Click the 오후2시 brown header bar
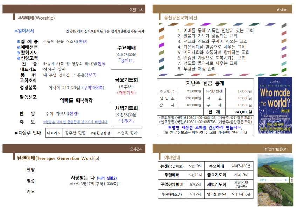Viewport: 296px width, 209px height. pos(74,149)
